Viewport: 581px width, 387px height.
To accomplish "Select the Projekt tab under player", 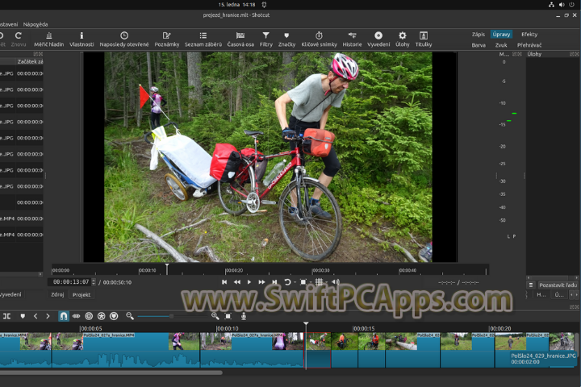I will pos(82,294).
